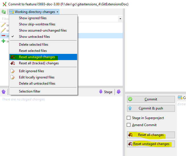Click the commit message templates icon
Screen dimensions: 186x156
tap(180, 98)
